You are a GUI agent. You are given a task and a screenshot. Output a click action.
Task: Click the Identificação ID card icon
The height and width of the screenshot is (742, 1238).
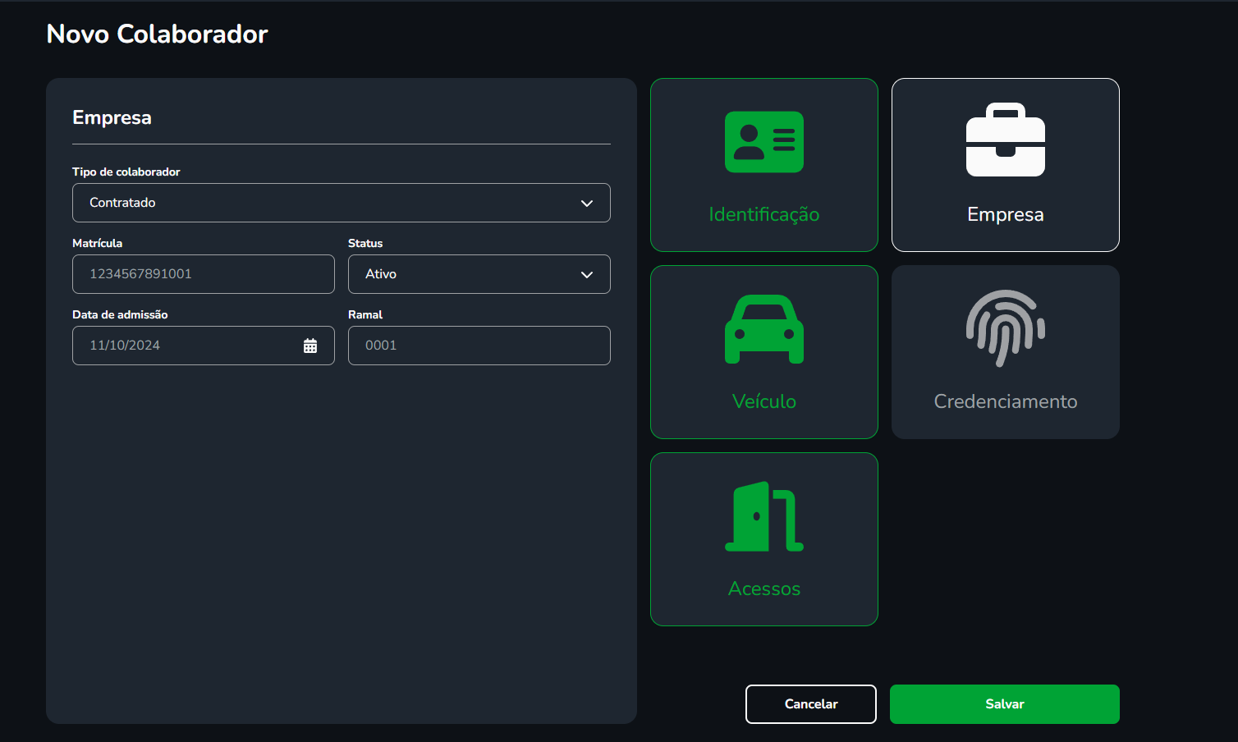[x=763, y=142]
